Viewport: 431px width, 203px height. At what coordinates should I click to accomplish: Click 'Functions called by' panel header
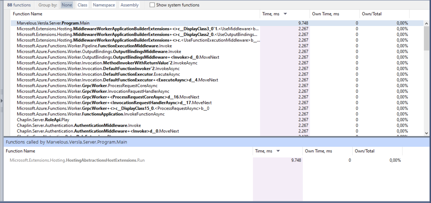[x=216, y=142]
